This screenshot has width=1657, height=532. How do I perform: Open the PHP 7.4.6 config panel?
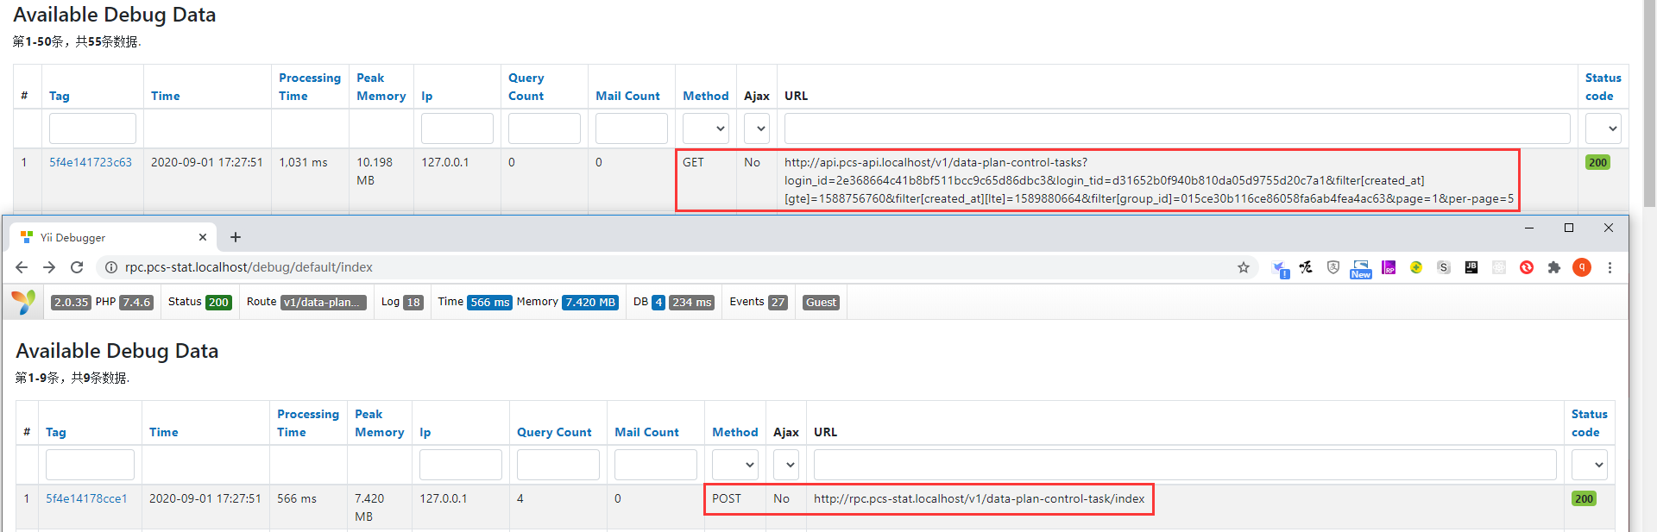pos(125,302)
